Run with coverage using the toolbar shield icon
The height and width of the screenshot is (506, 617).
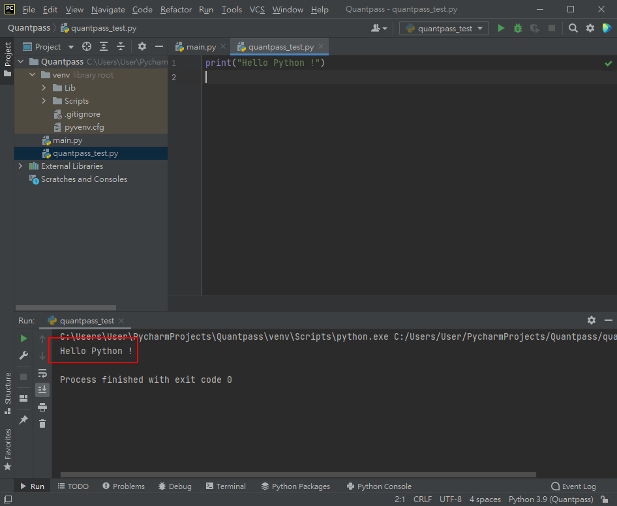(534, 28)
